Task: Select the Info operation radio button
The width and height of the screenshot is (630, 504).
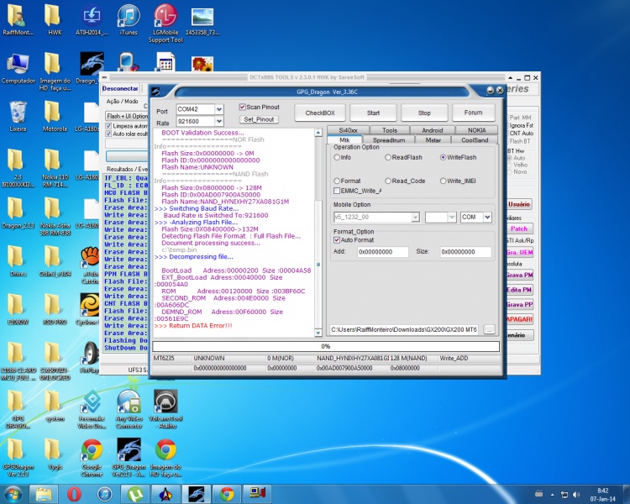Action: (x=337, y=157)
